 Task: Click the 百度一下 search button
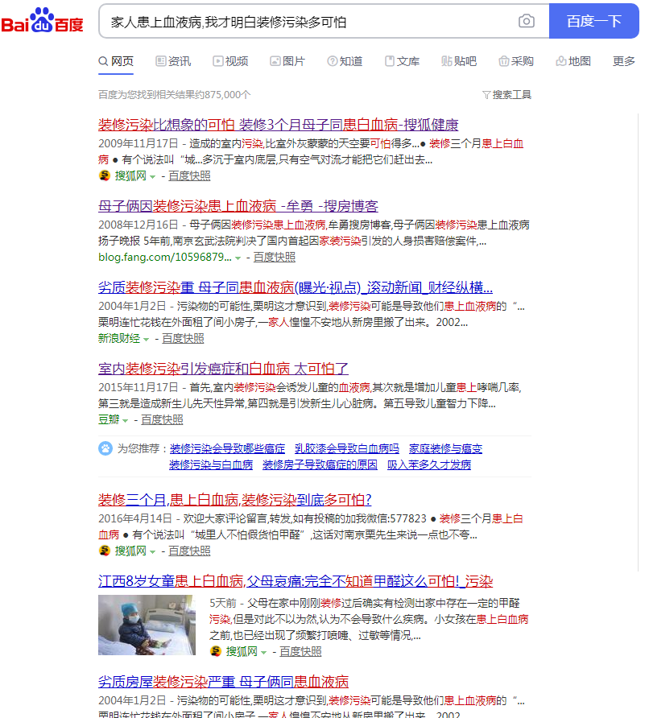[593, 21]
